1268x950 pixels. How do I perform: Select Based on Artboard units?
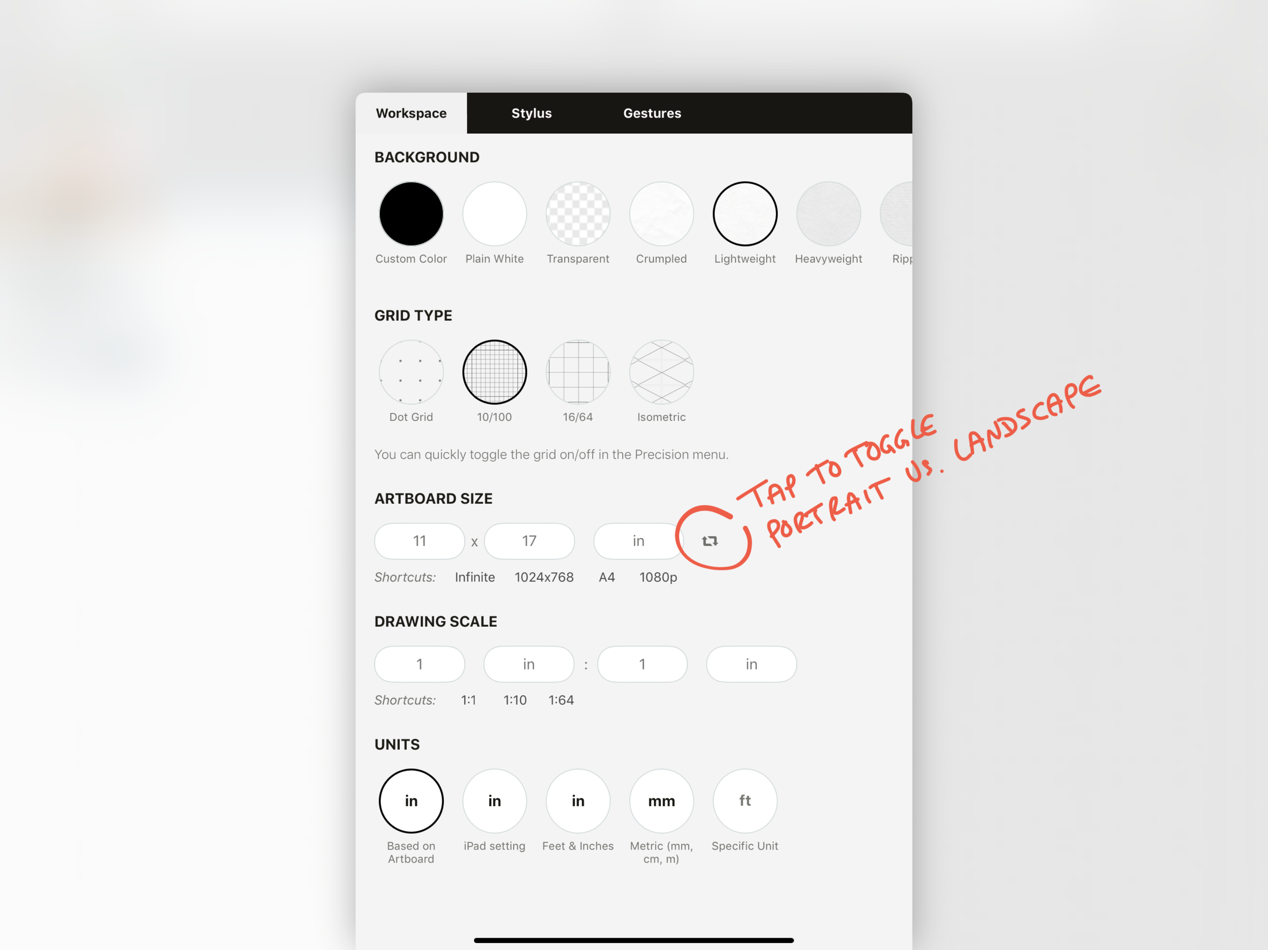point(410,799)
